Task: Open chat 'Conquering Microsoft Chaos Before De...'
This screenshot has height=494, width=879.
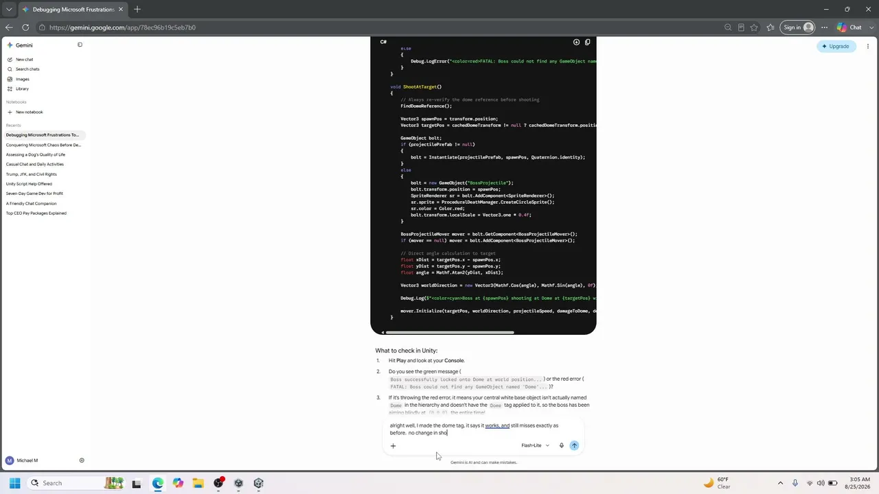Action: tap(43, 145)
